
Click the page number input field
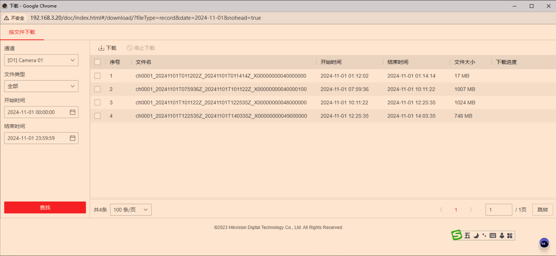pyautogui.click(x=499, y=210)
